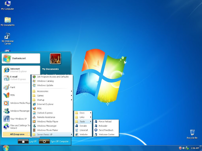Click the chess user account picture
Screen dimensions: 202x151
tap(55, 59)
